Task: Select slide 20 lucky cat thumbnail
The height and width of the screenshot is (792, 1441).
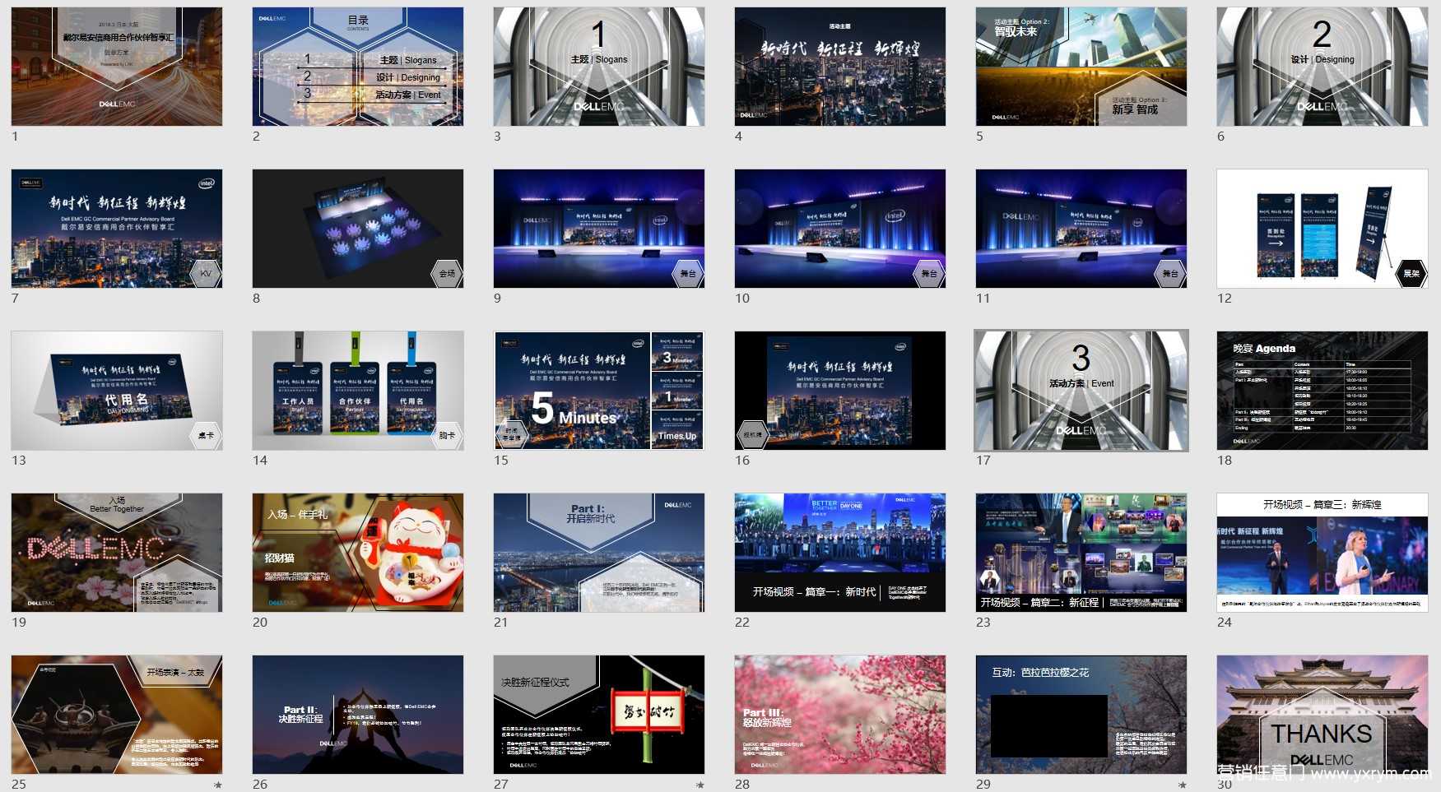Action: pos(358,553)
